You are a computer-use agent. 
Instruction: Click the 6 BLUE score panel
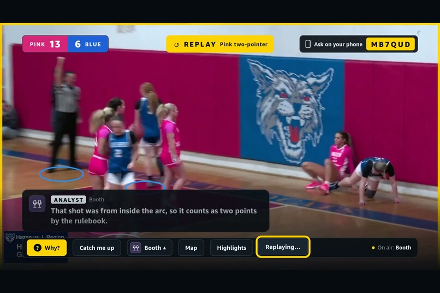[88, 44]
